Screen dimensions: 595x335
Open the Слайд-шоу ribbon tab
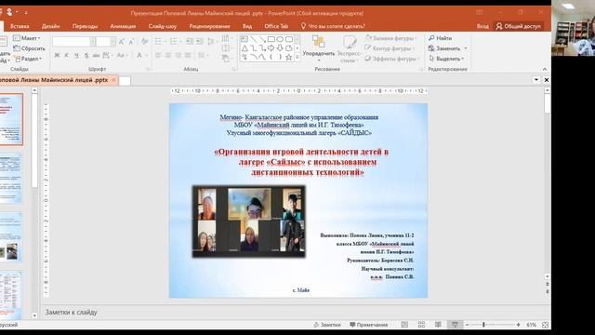coord(163,26)
